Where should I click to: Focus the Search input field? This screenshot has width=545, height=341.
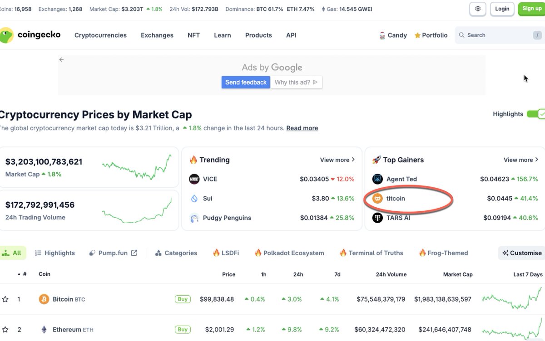click(x=500, y=35)
